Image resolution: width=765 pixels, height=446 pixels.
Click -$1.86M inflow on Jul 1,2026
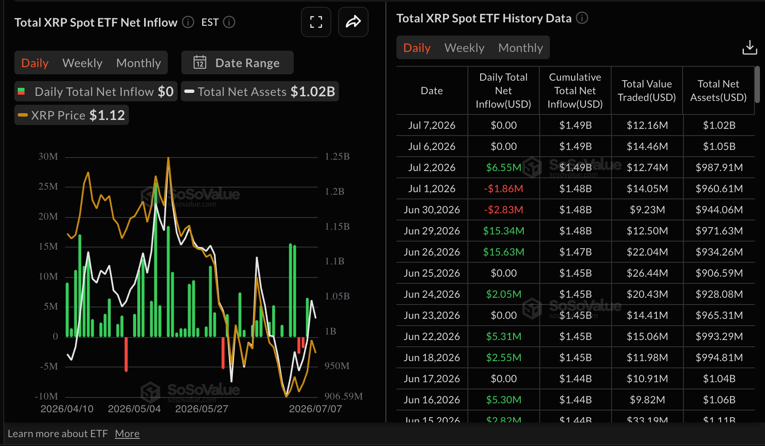504,189
